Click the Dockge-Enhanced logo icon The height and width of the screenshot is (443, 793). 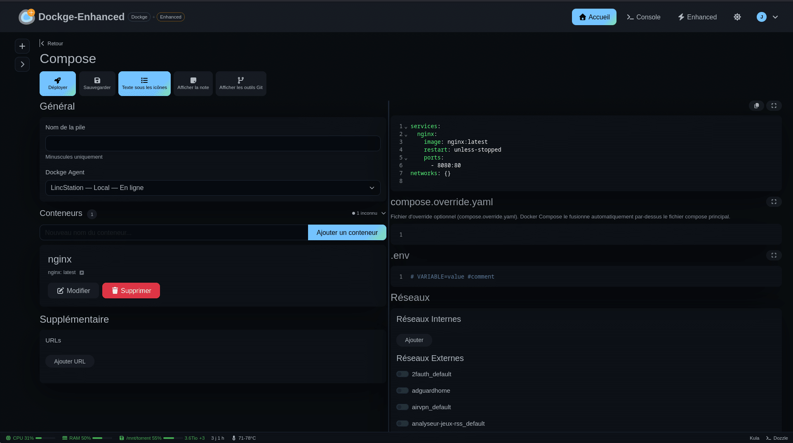pos(27,17)
